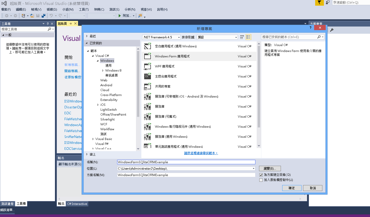Select the WPF 應用程式 template icon
Image resolution: width=370 pixels, height=217 pixels.
pos(148,66)
